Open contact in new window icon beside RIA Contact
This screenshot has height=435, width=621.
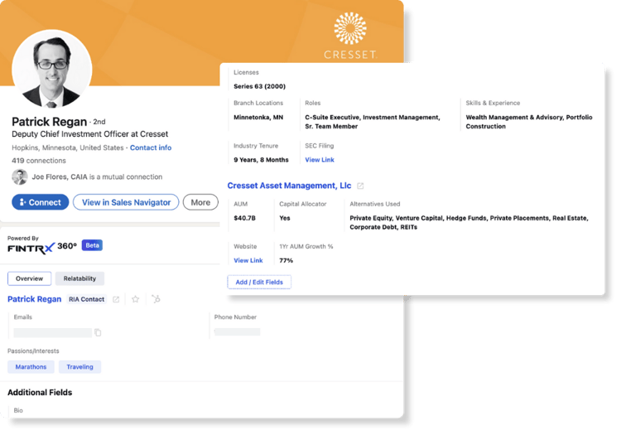[116, 299]
